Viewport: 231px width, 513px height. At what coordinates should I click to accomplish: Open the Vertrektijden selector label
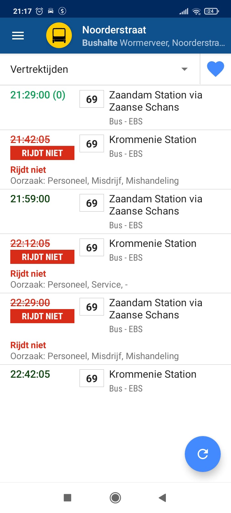(39, 69)
